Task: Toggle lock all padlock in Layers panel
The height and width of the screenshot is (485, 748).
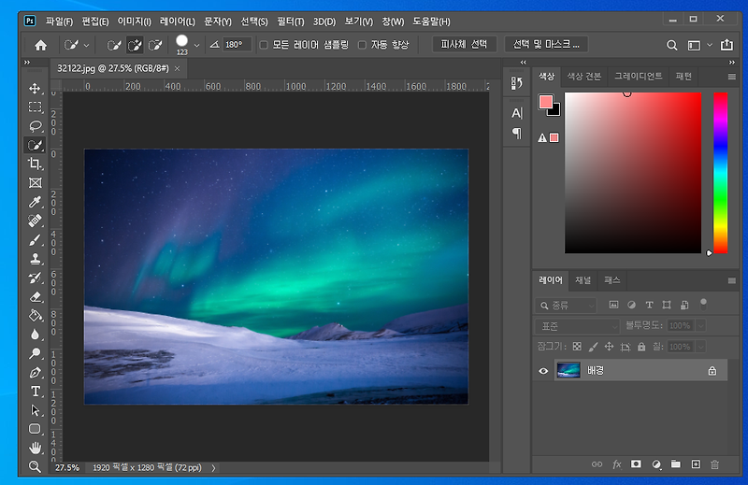Action: click(x=641, y=347)
